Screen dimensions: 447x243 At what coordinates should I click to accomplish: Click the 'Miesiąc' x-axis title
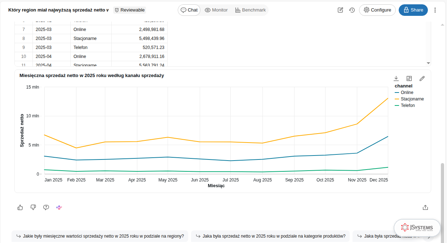216,186
